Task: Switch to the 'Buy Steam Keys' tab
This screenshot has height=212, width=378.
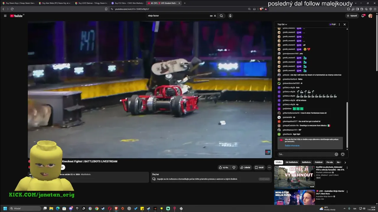Action: click(x=18, y=3)
